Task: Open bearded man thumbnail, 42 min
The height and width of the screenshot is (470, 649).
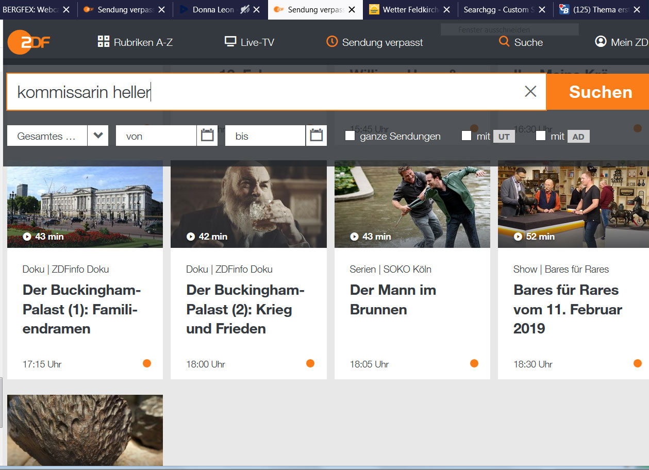Action: (x=248, y=204)
